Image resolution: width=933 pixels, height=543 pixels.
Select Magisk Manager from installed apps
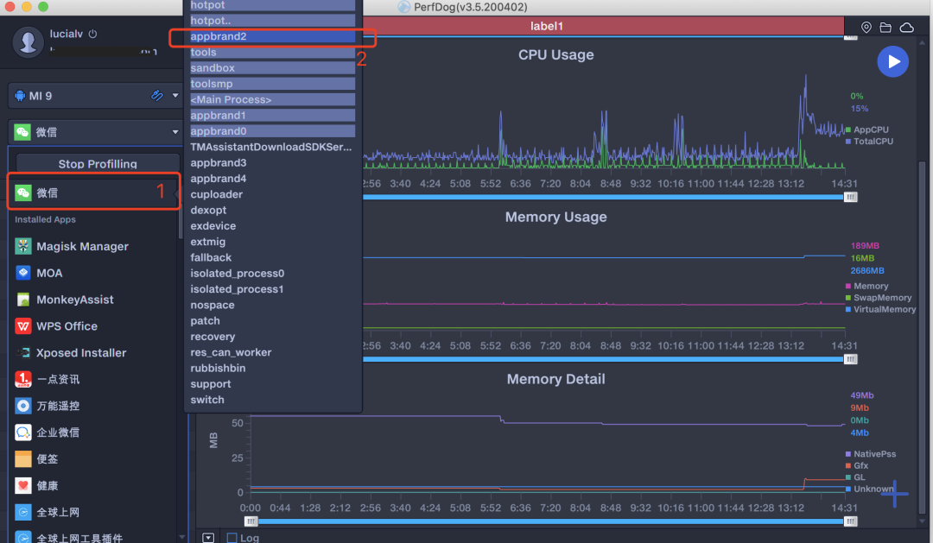tap(82, 246)
